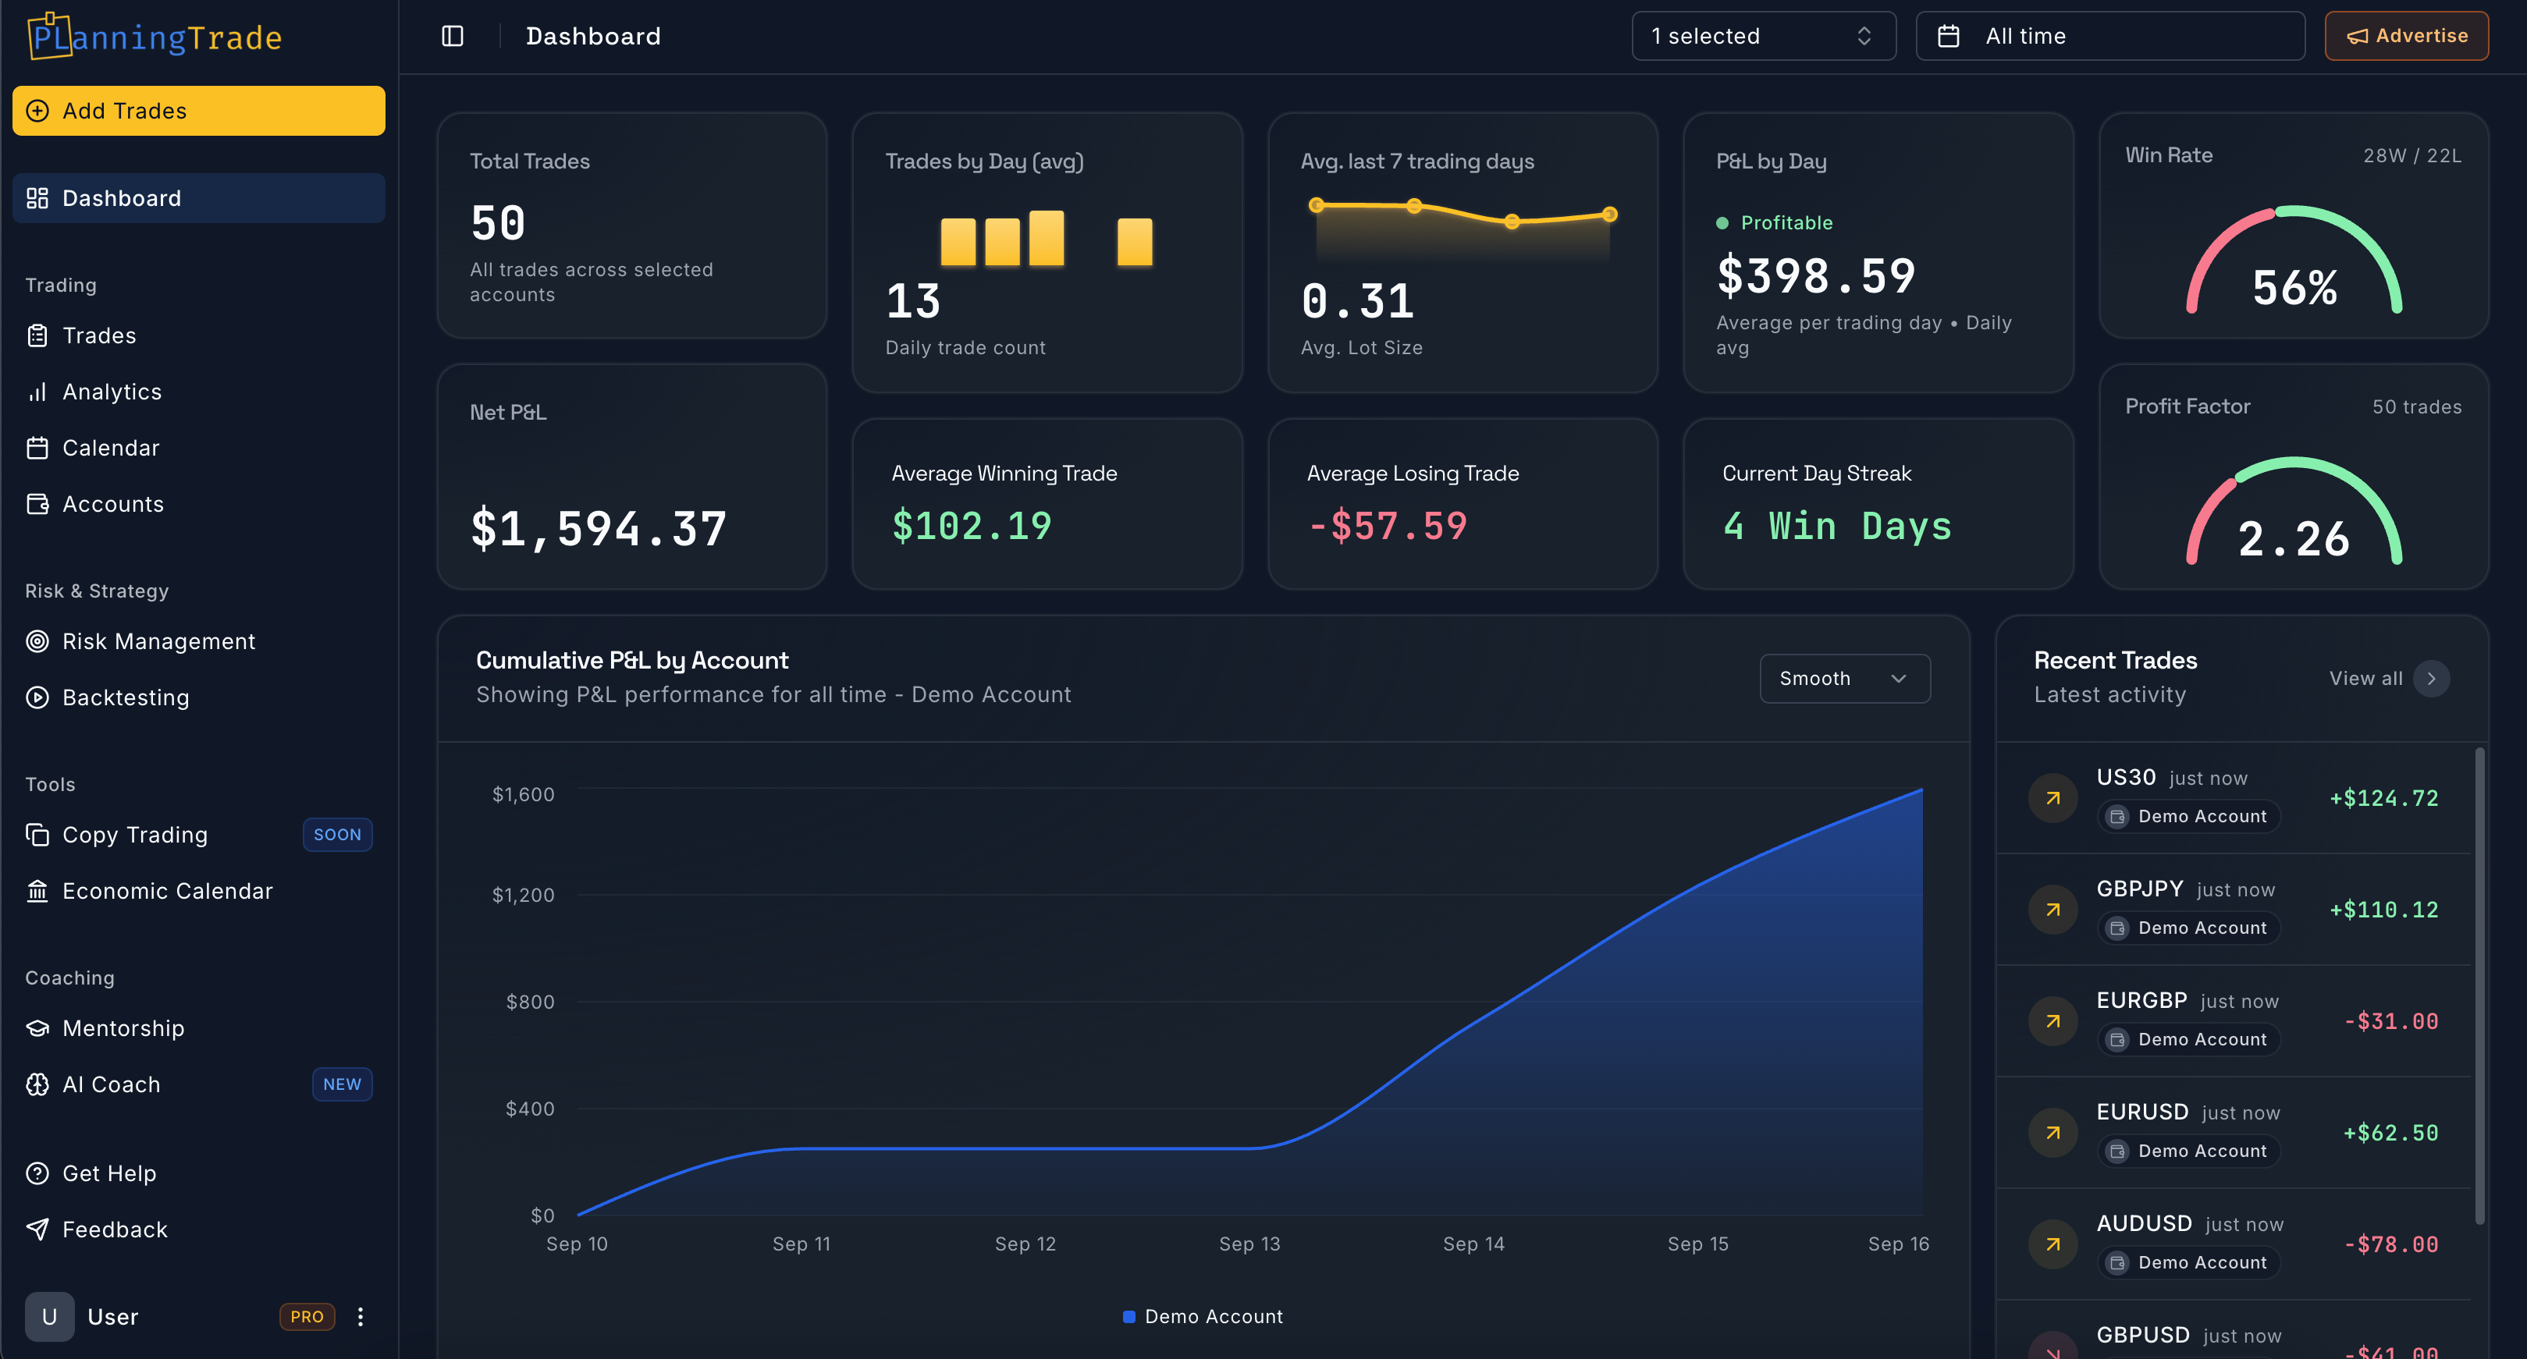Open the Dashboard page in sidebar
Viewport: 2527px width, 1359px height.
click(x=199, y=198)
